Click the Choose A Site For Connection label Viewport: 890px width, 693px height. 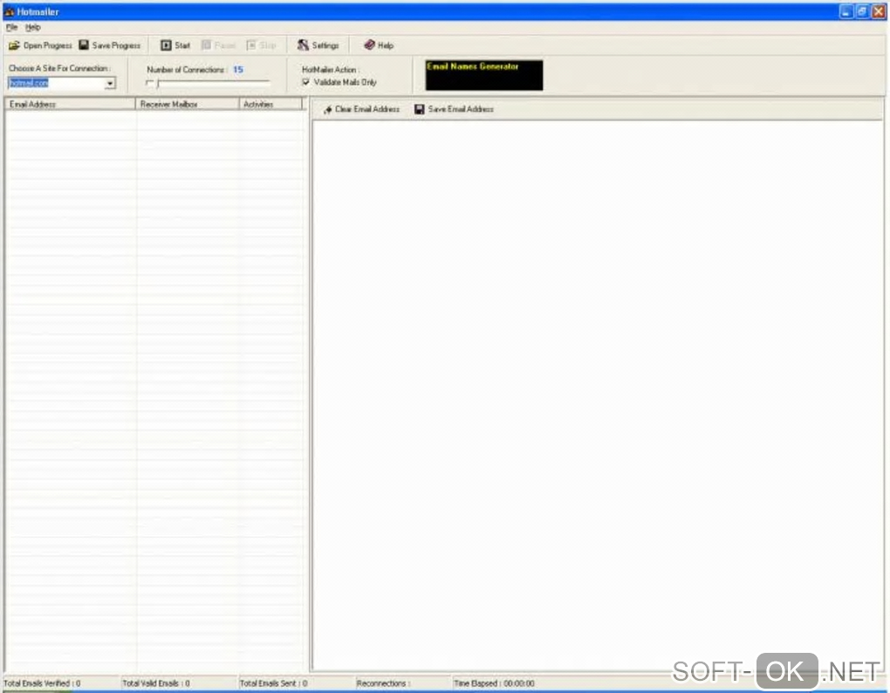pos(59,68)
